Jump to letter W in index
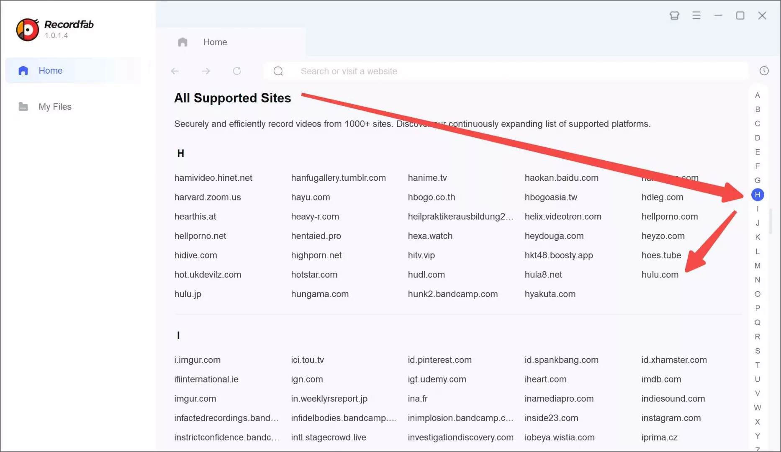Image resolution: width=781 pixels, height=452 pixels. coord(758,408)
